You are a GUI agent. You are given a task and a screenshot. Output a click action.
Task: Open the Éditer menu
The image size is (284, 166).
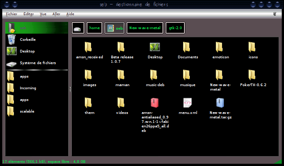pyautogui.click(x=28, y=14)
